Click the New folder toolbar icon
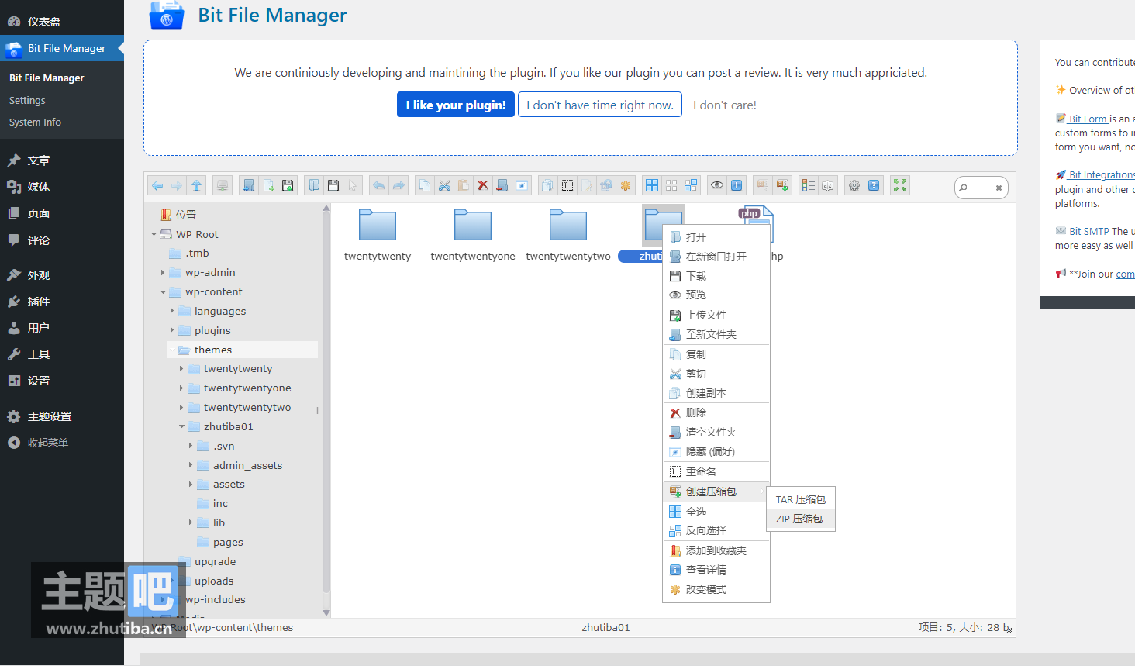The width and height of the screenshot is (1135, 669). (x=248, y=185)
